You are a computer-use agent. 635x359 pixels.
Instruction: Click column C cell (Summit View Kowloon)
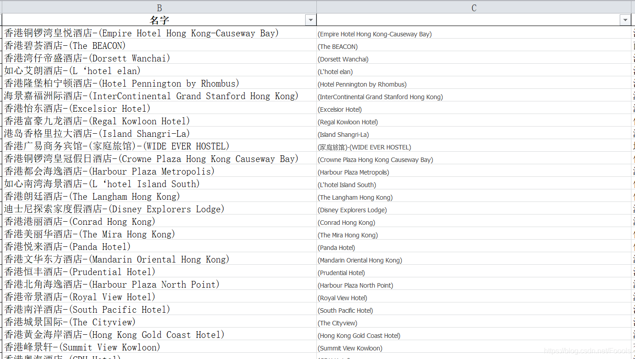coord(474,347)
